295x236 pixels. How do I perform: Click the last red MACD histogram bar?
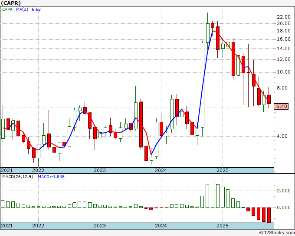tap(269, 215)
